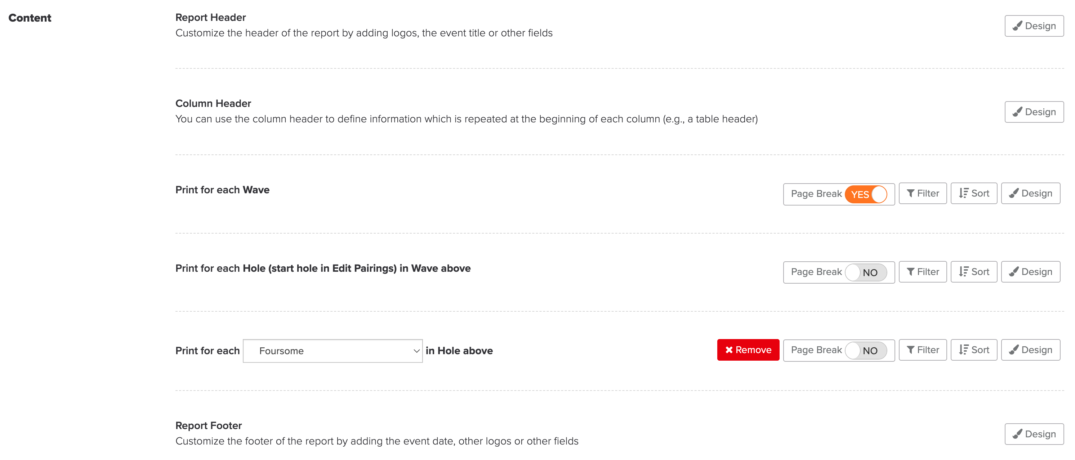Click the 'Print for each Wave' label
The image size is (1075, 460).
click(x=222, y=190)
